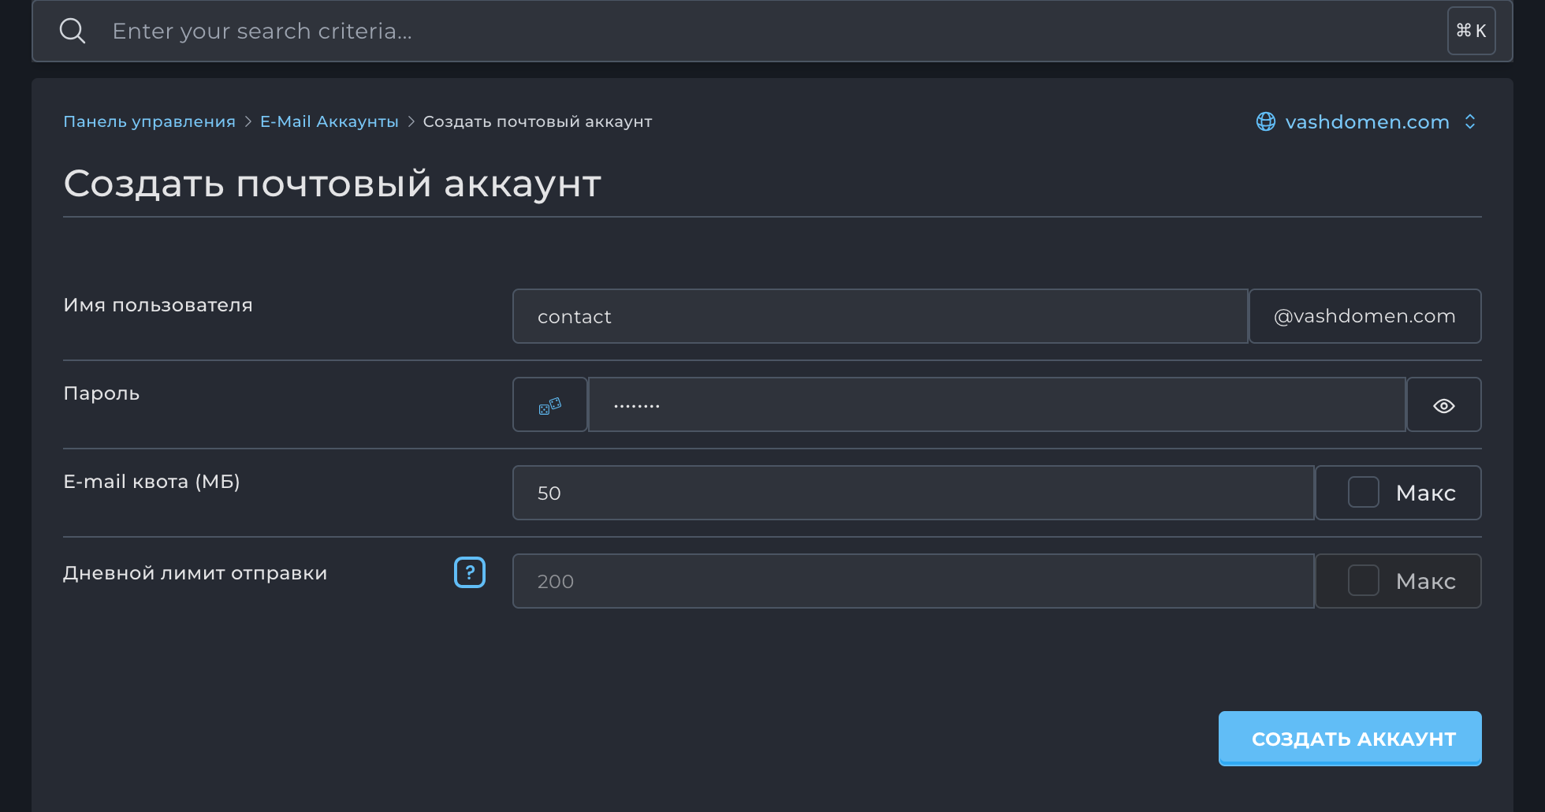The image size is (1545, 812).
Task: Click the daily limit field showing 200
Action: pos(913,581)
